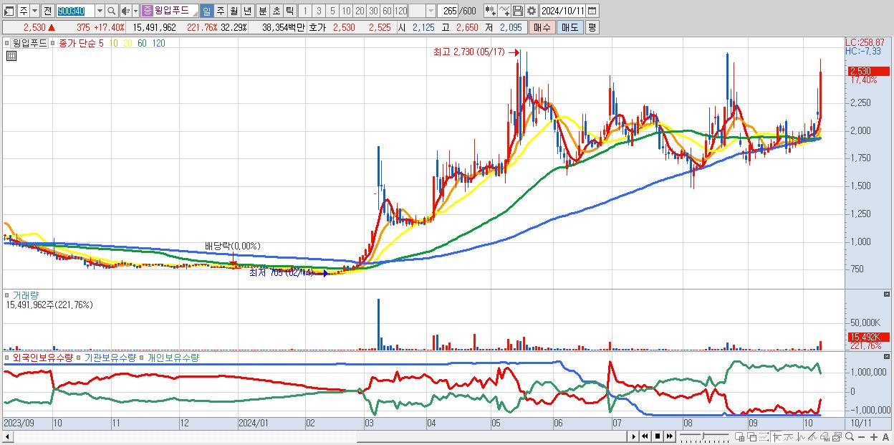Select the 분 minute period tab

point(262,11)
